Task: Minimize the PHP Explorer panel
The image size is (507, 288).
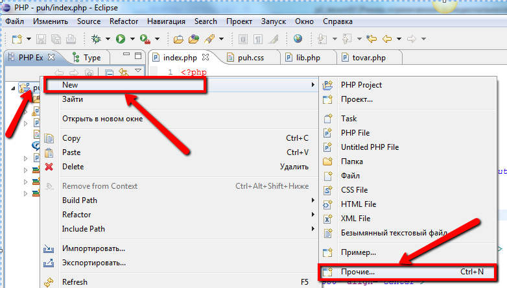Action: point(126,54)
